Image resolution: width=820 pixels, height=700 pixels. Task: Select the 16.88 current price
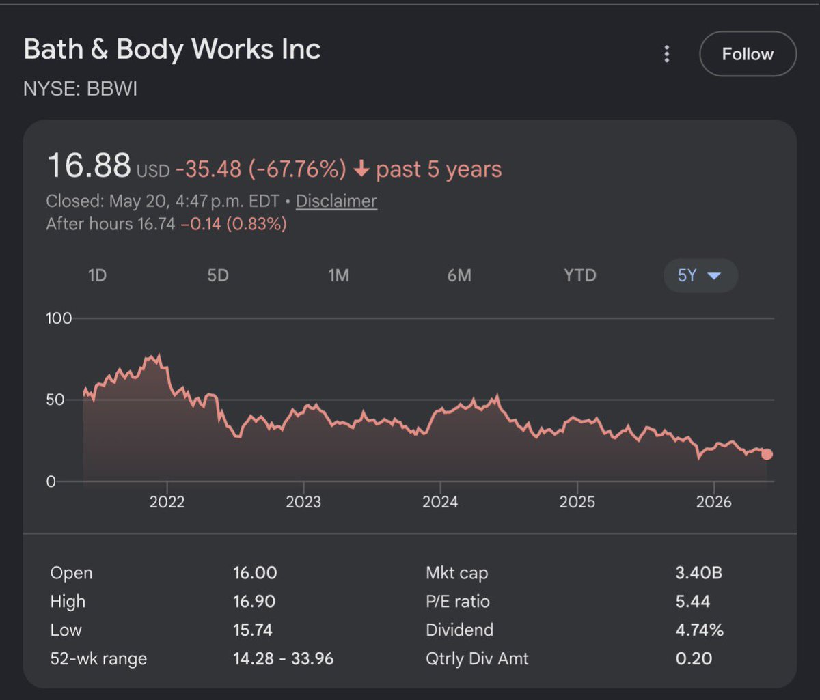(x=88, y=166)
